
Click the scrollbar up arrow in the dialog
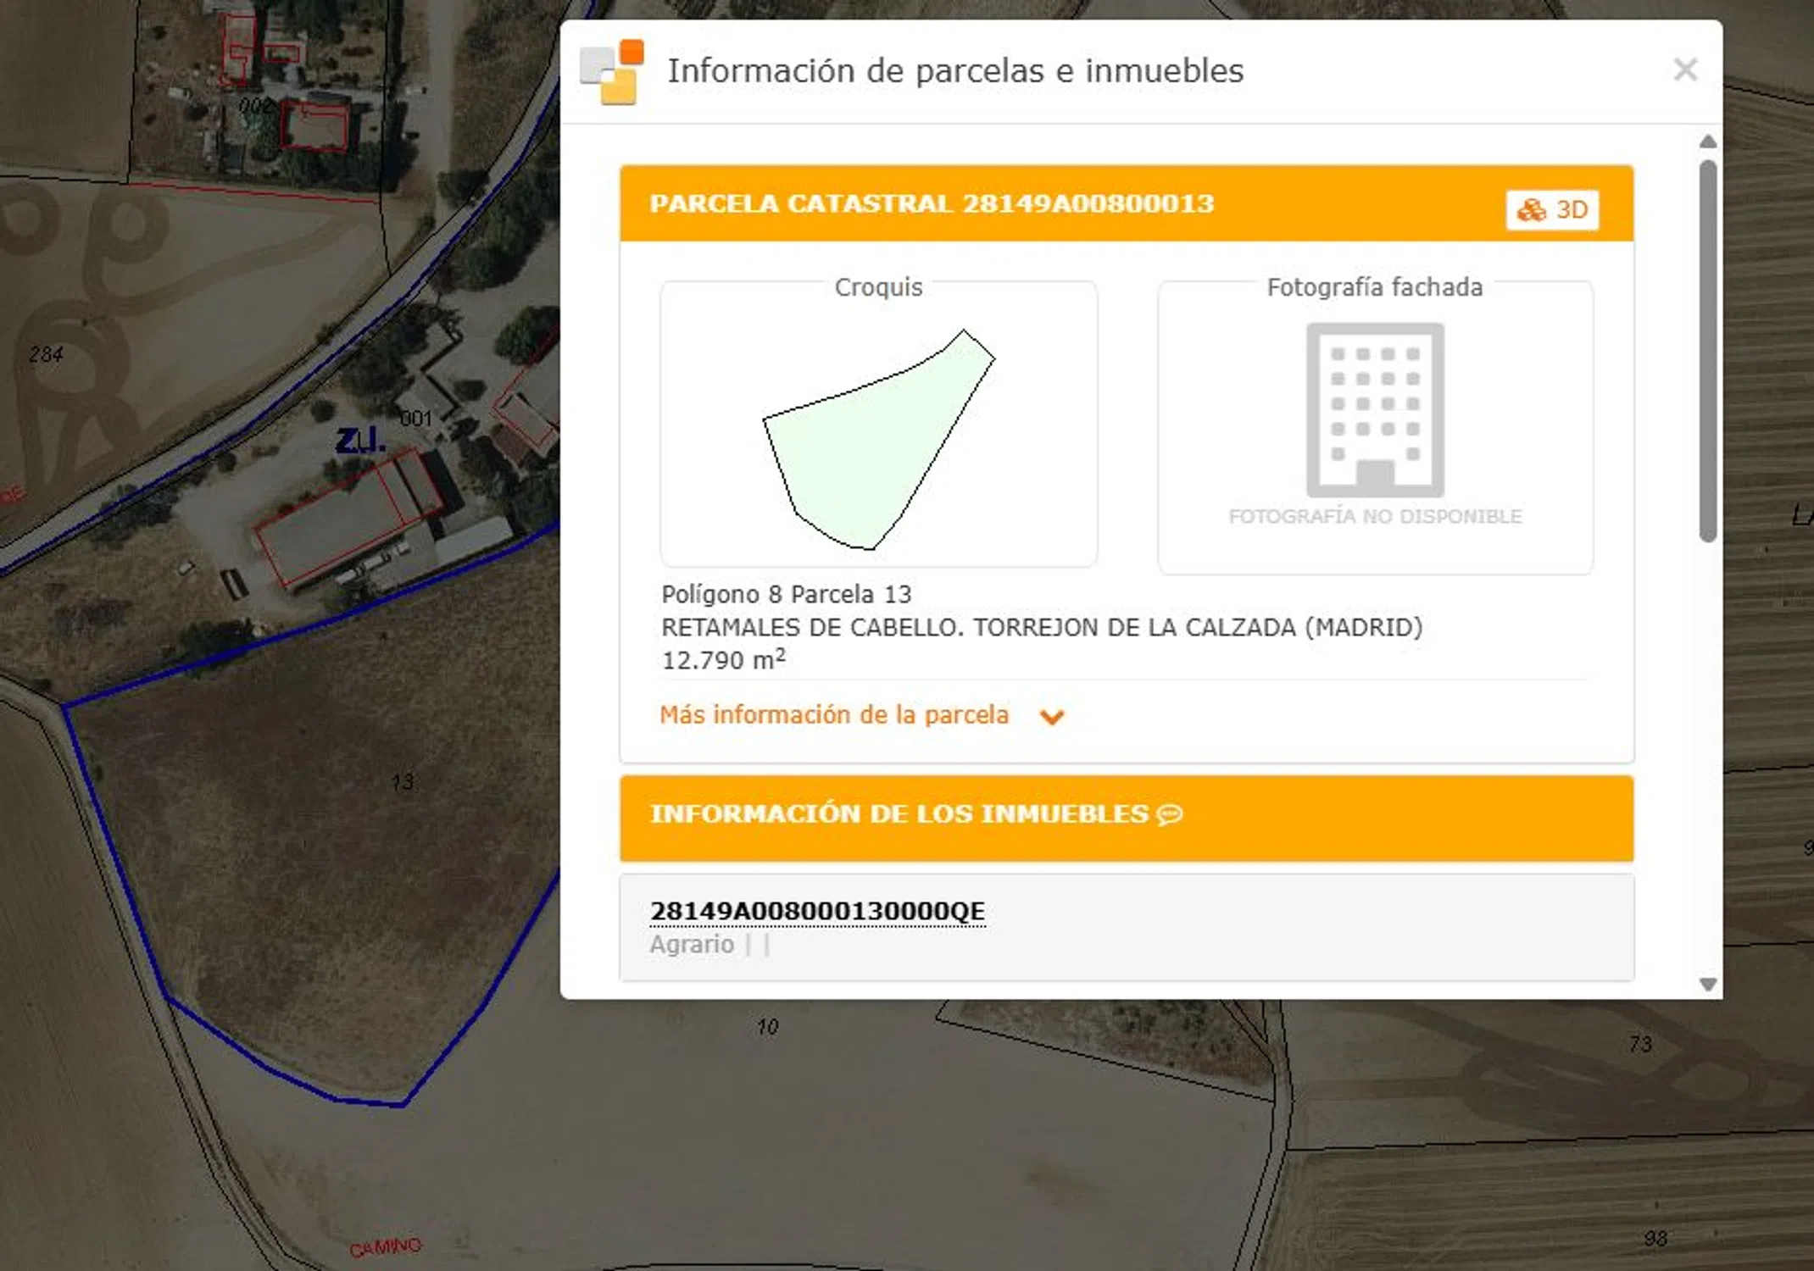coord(1708,142)
